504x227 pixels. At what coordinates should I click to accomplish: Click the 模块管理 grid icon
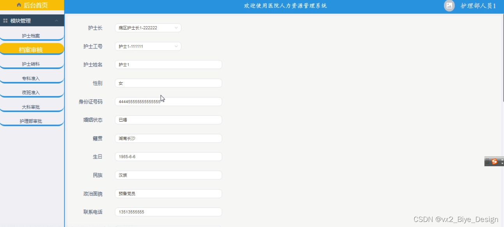coord(5,21)
